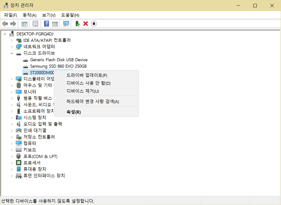Select the 휴먼 인터페이스 장치 row
The image size is (281, 205).
(x=44, y=175)
